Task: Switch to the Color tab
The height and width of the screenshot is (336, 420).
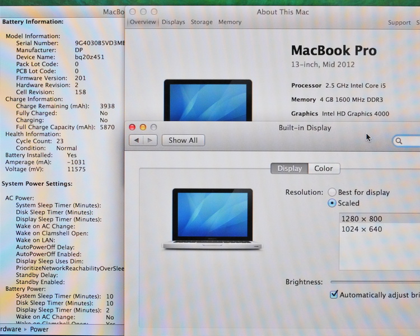Action: [x=324, y=169]
